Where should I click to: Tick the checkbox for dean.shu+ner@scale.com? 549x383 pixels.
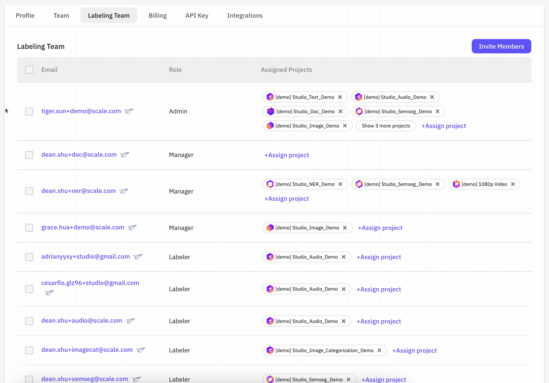click(29, 191)
